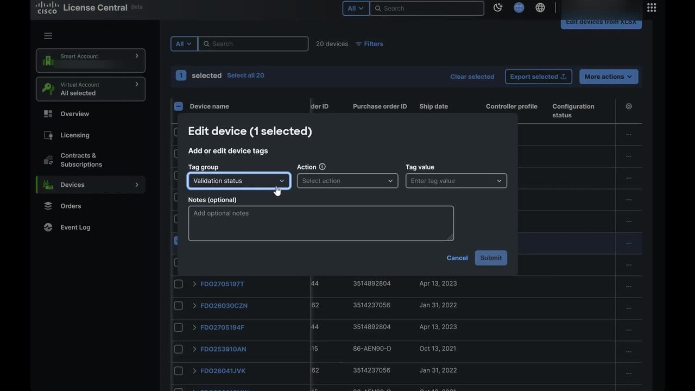Click the devices table search field
695x391 pixels.
pyautogui.click(x=253, y=44)
